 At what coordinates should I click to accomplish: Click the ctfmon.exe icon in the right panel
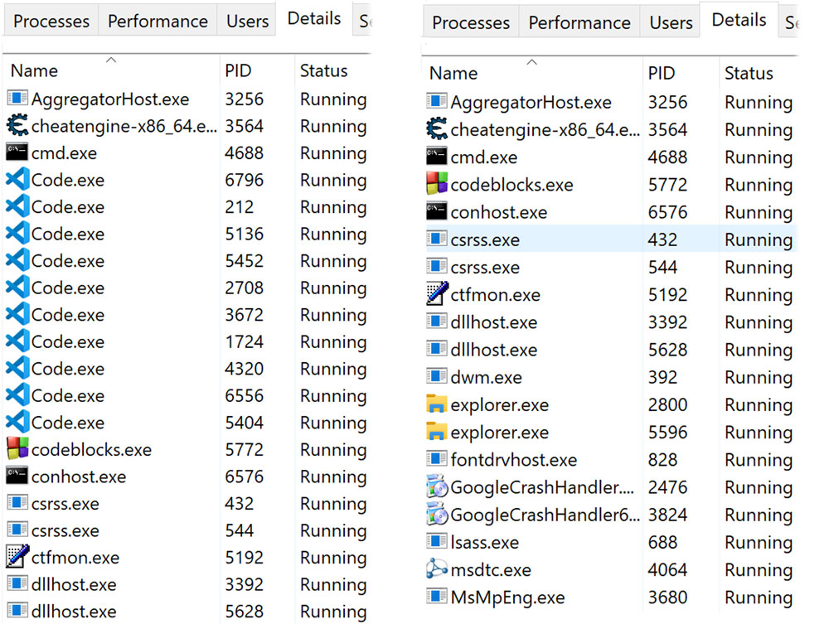(436, 295)
